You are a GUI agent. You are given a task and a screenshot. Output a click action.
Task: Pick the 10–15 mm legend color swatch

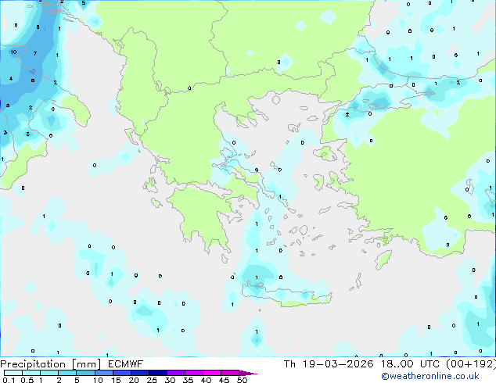[x=103, y=373]
